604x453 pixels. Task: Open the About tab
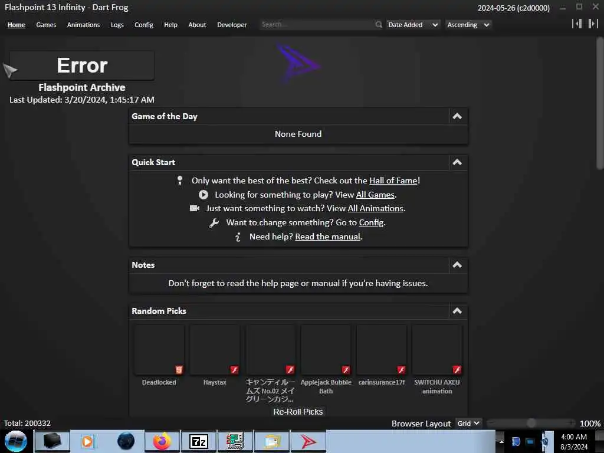197,25
